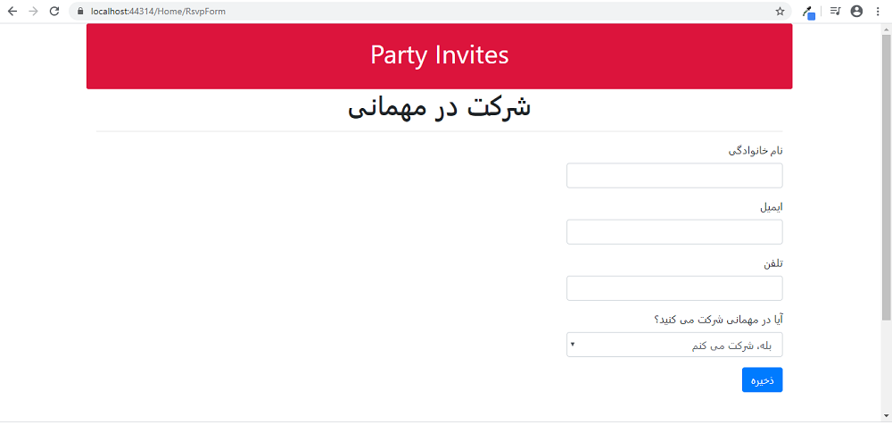Reload the RsvpForm page
This screenshot has height=425, width=892.
[x=54, y=12]
